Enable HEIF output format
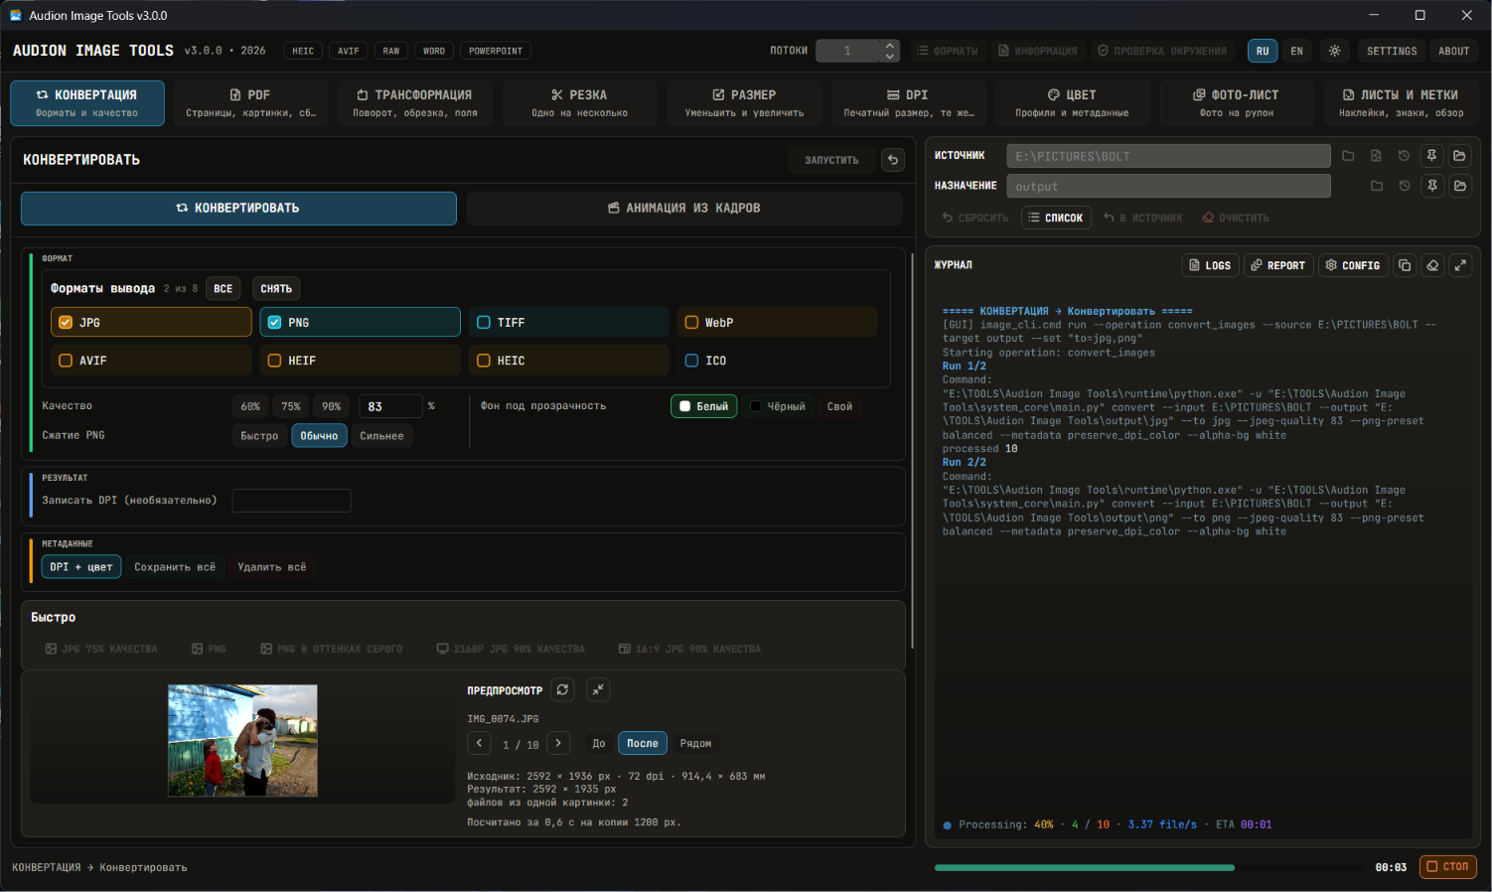 [x=360, y=361]
